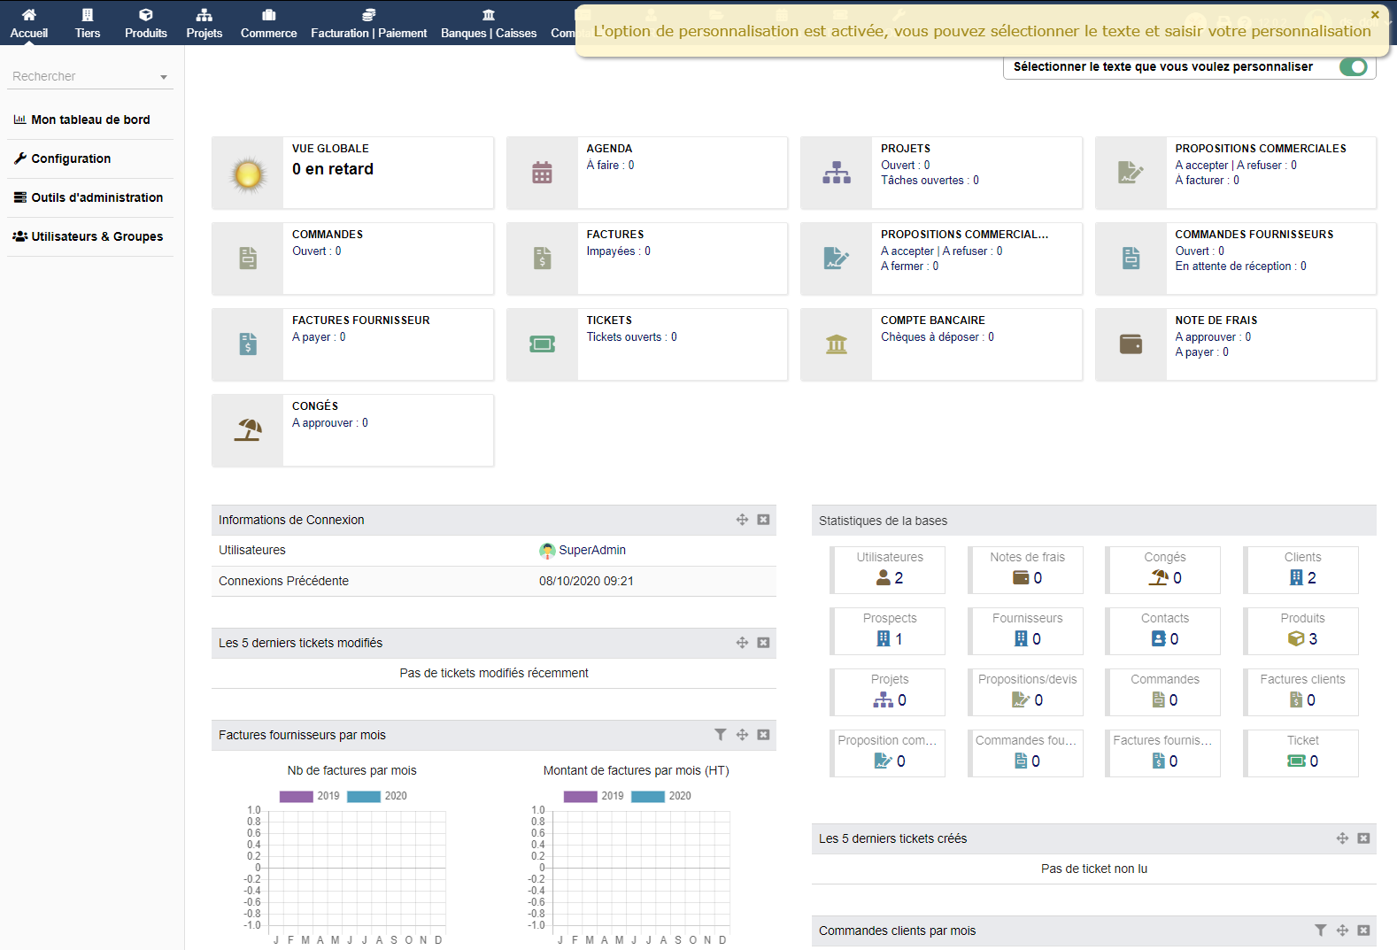Open the Banques | Caisses top menu
1397x950 pixels.
489,23
